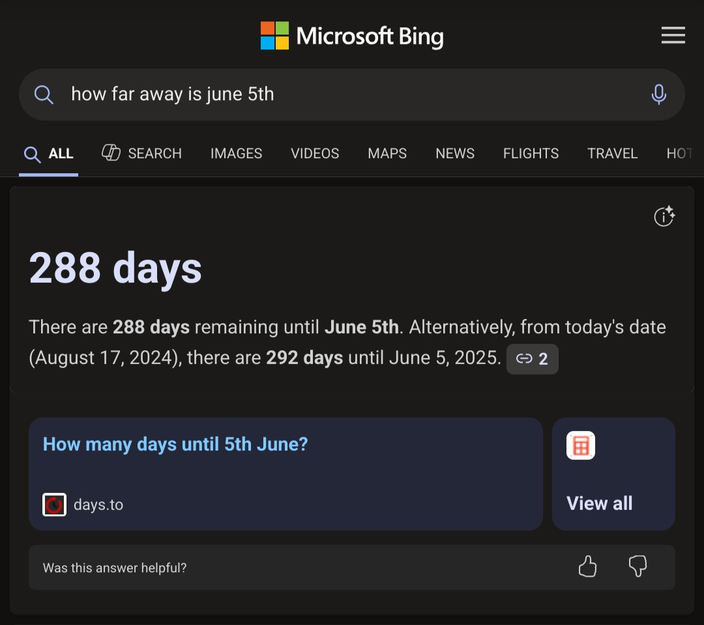
Task: Go to the MAPS tab
Action: tap(387, 154)
